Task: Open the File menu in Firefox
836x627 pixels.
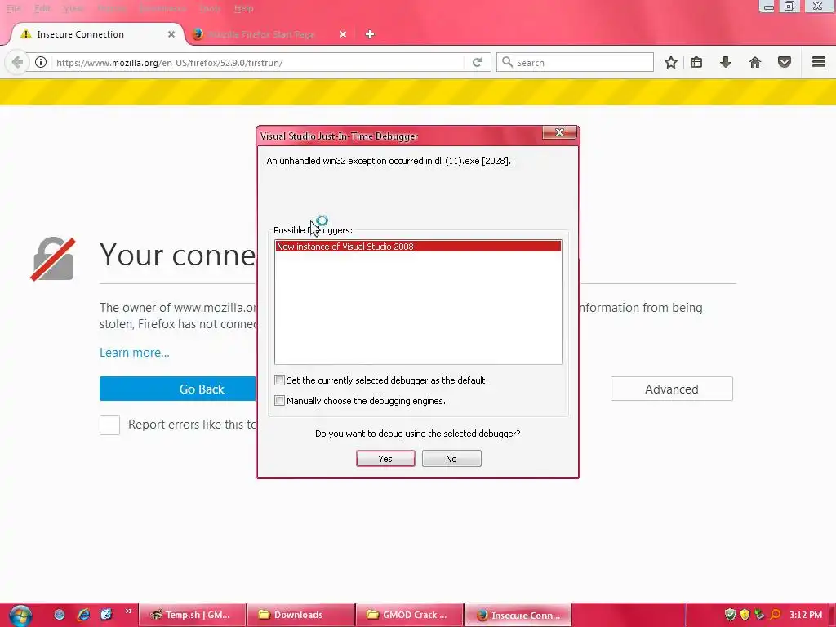Action: (13, 8)
